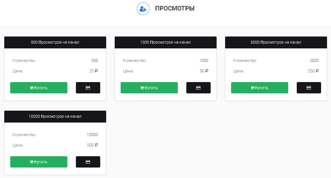The image size is (331, 178).
Task: Click the 25 ₽ price value
Action: [93, 71]
